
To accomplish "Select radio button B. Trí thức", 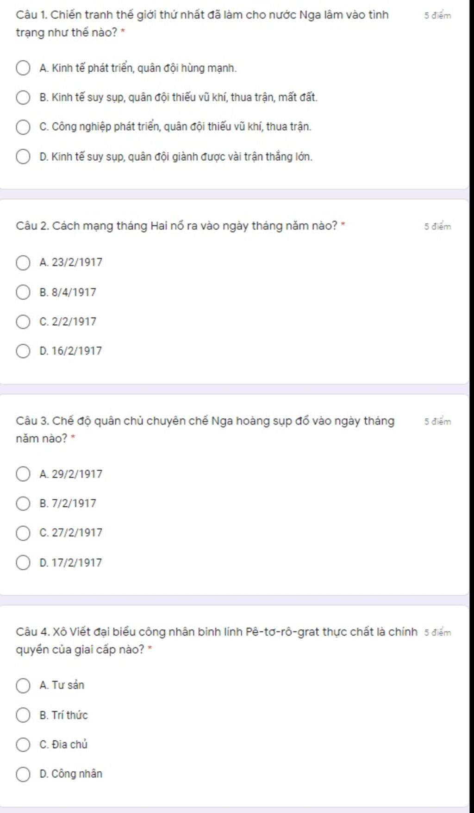I will click(x=23, y=715).
